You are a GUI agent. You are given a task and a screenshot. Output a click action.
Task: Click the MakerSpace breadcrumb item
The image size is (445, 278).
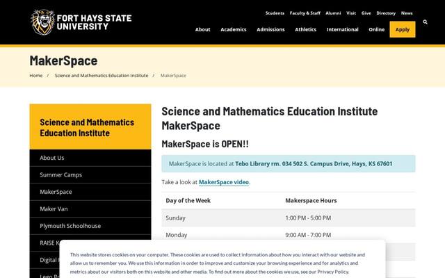[x=173, y=76]
